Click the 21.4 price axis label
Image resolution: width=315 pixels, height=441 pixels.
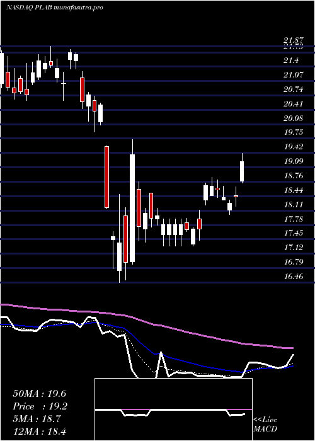pos(291,60)
